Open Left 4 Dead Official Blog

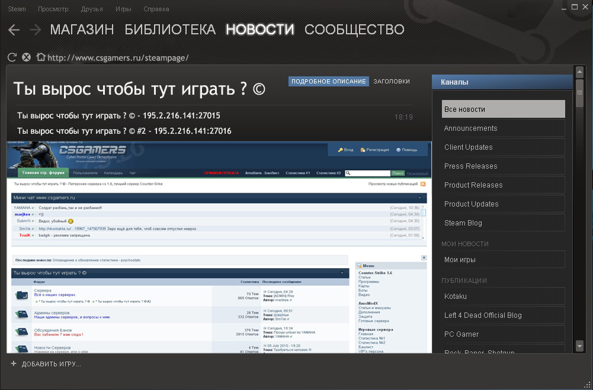click(x=504, y=315)
